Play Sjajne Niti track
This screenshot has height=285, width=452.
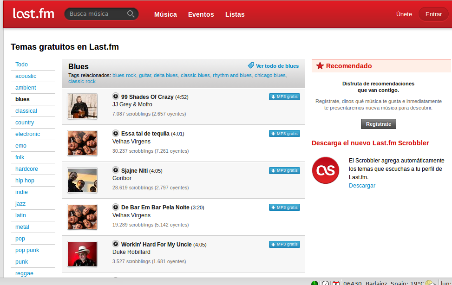coord(116,170)
